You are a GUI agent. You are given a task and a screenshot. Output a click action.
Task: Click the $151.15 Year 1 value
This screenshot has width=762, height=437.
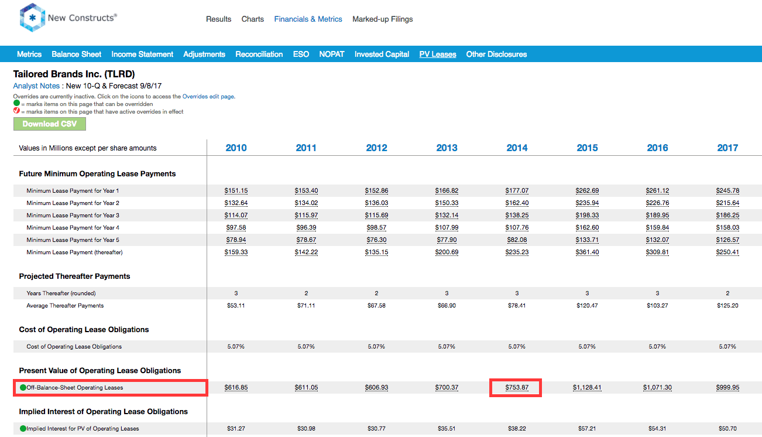click(x=236, y=191)
